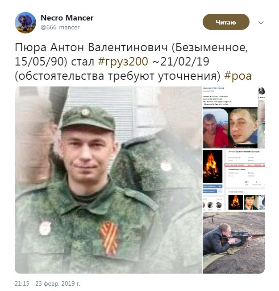Screen dimensions: 279x291
Task: Click the tweet timestamp 21:15 - 23 февр. 2019
Action: [x=47, y=283]
